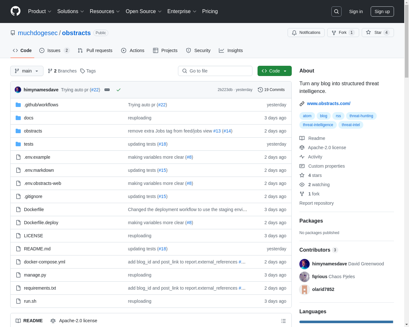The width and height of the screenshot is (409, 327).
Task: Expand the Enterprise menu
Action: point(182,11)
